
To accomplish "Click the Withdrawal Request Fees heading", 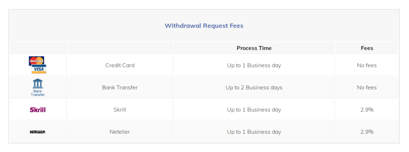I will point(204,26).
